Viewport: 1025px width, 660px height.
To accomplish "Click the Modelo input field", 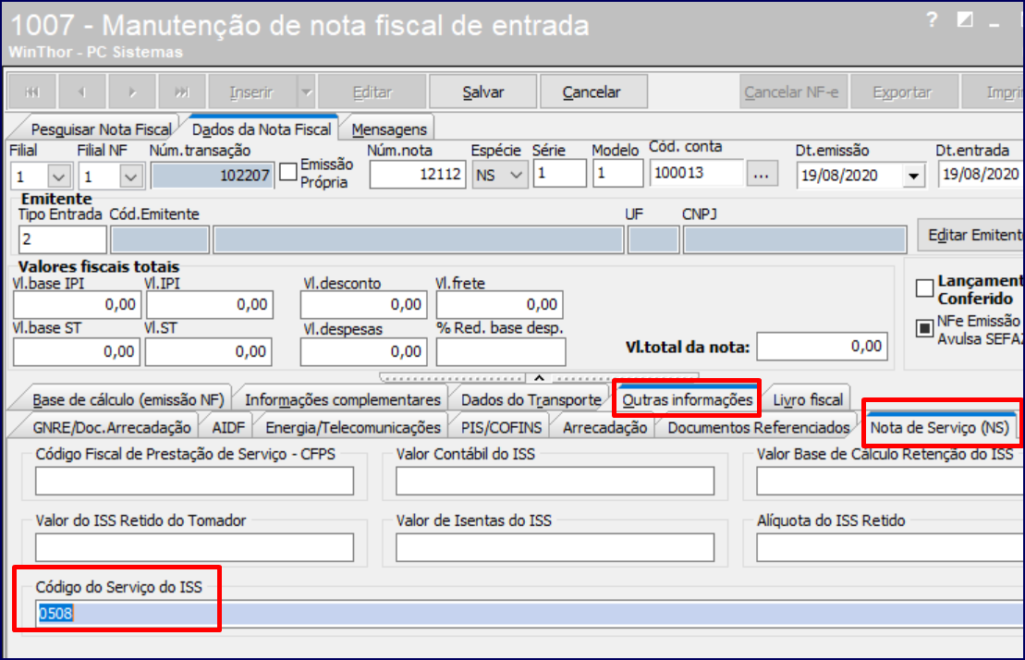I will (618, 174).
